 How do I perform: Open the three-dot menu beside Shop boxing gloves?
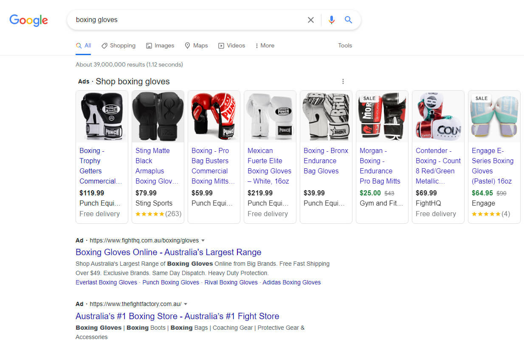343,81
